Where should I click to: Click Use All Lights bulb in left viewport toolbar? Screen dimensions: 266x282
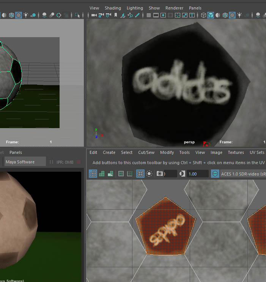point(26,15)
